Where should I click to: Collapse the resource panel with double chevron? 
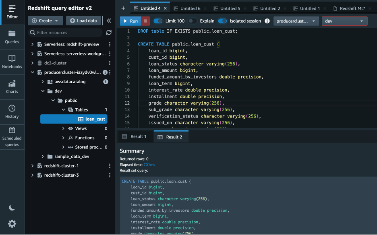point(109,21)
